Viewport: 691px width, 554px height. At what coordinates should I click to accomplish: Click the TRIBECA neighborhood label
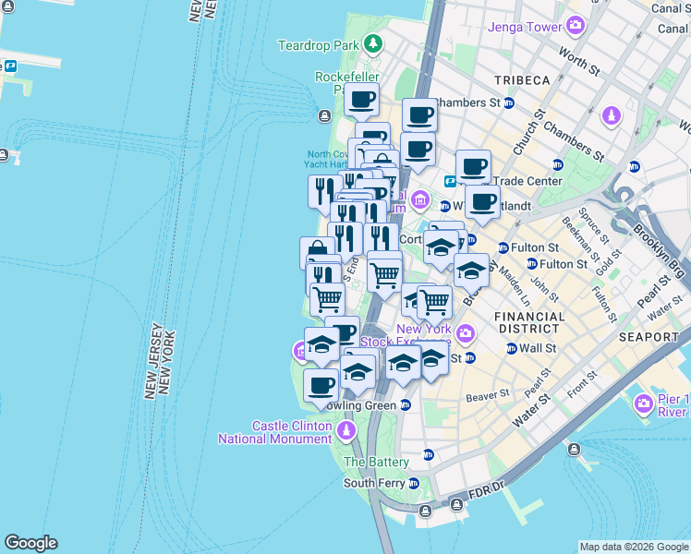(x=522, y=80)
